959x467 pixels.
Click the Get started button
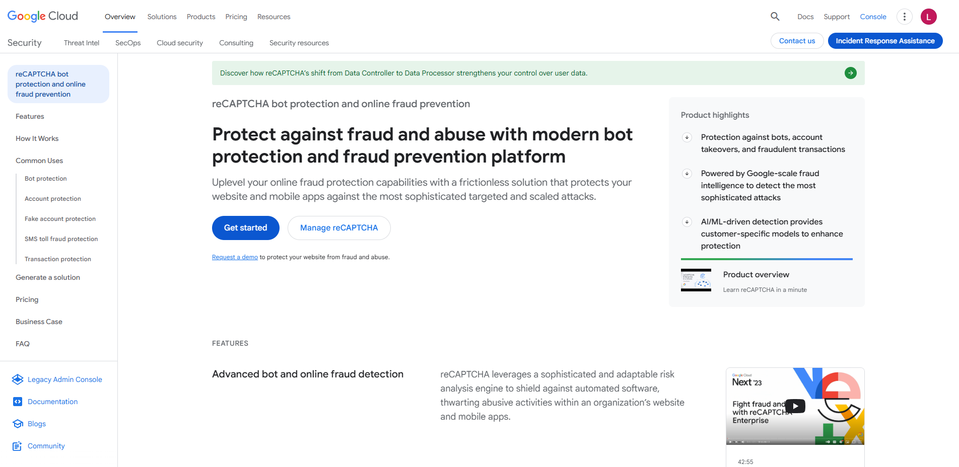coord(246,228)
